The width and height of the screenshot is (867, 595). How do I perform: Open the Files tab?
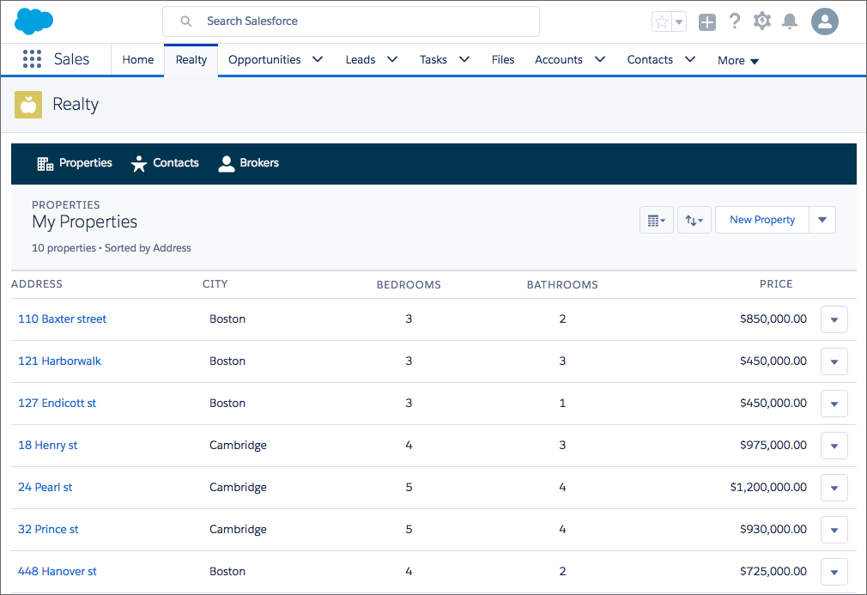(503, 60)
